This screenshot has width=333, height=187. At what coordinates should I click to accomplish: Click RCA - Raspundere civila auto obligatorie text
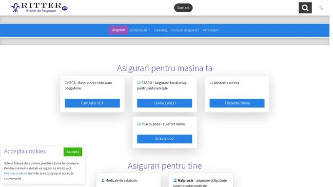pyautogui.click(x=89, y=85)
